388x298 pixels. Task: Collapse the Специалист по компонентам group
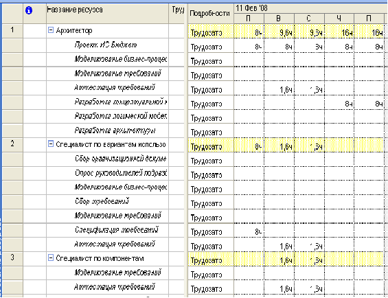pos(51,258)
